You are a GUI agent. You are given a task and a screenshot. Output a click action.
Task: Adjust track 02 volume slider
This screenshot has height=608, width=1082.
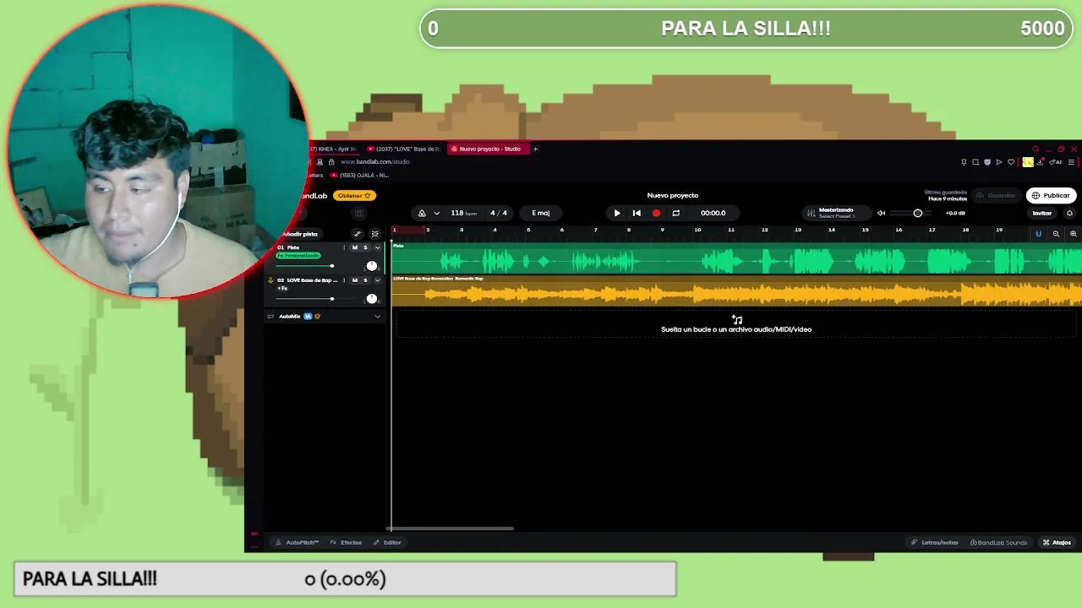tap(332, 299)
